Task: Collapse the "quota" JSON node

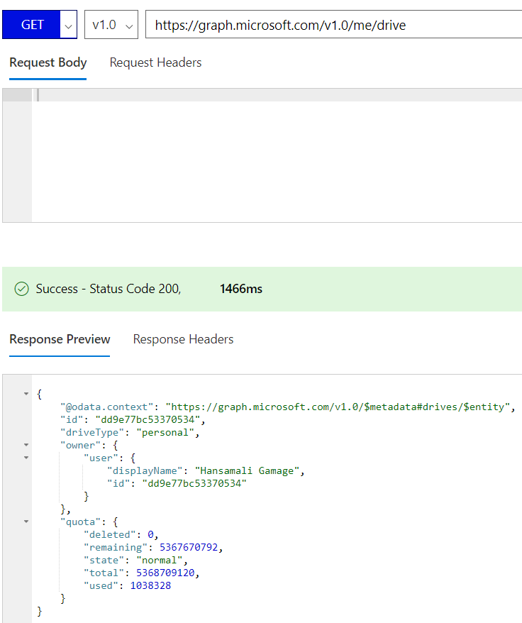Action: [x=26, y=522]
